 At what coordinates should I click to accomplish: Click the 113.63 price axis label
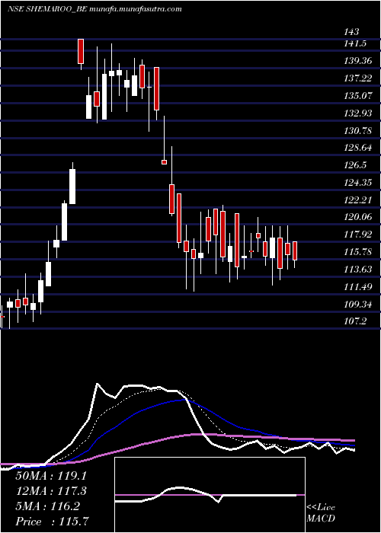point(357,270)
